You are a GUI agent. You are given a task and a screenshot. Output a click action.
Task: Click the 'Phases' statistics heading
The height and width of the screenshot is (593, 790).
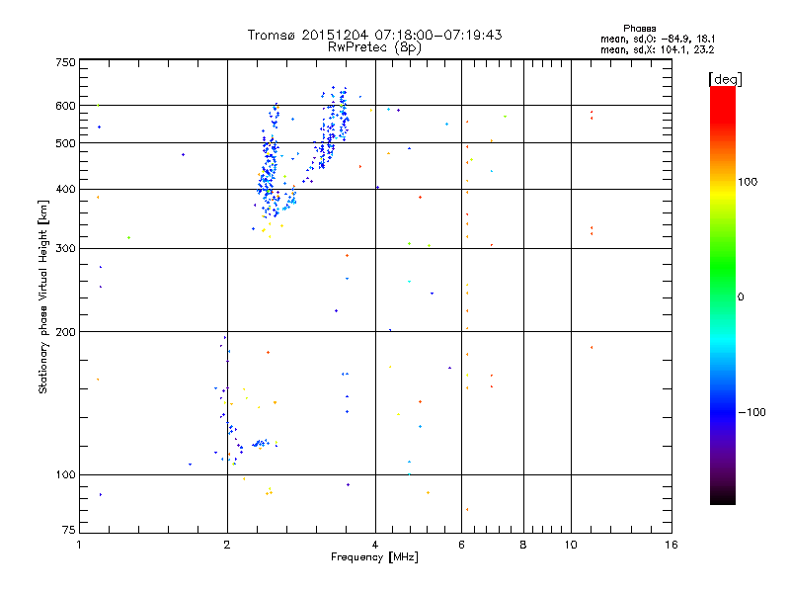[x=639, y=29]
